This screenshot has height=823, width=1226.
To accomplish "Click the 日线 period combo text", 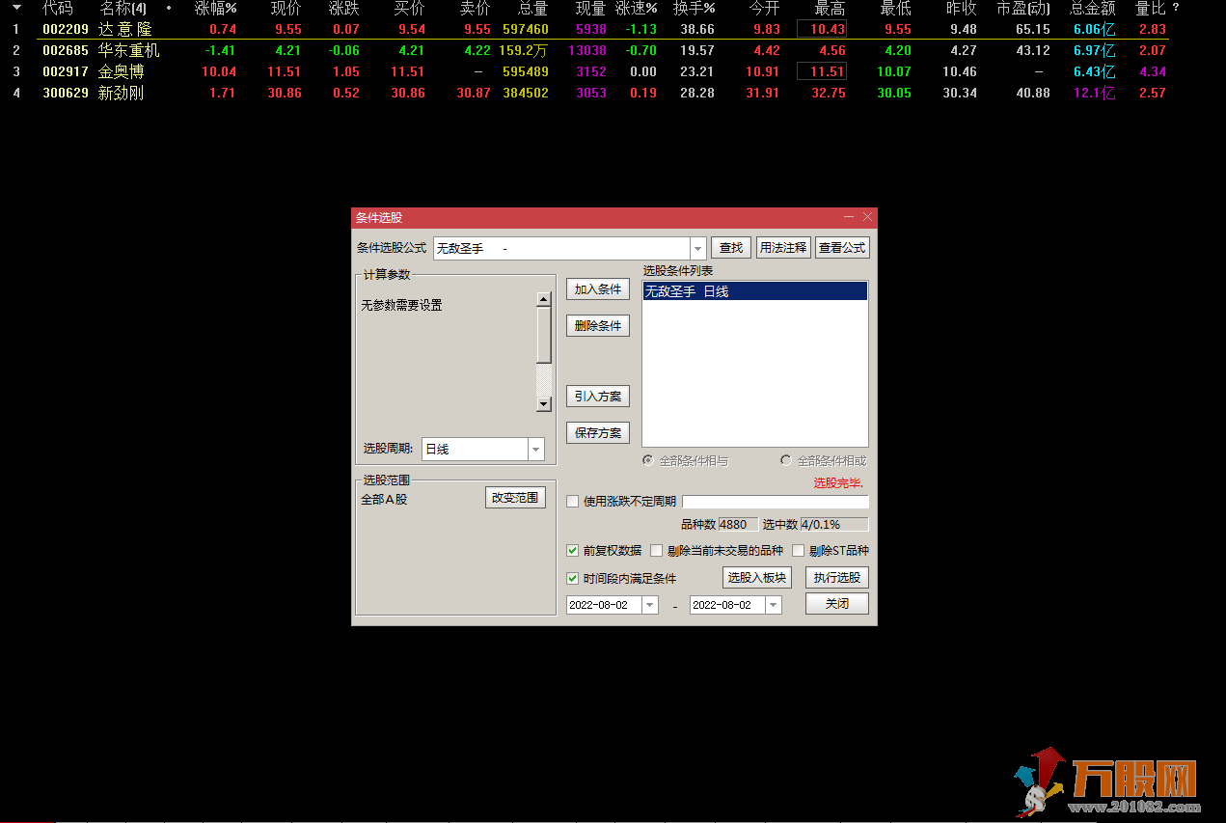I will (475, 449).
